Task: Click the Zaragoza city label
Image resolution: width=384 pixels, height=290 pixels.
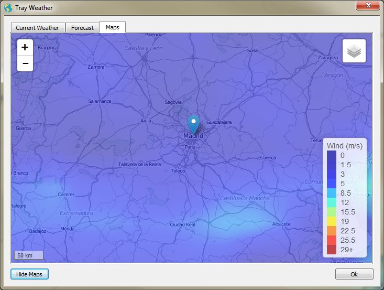Action: pos(327,58)
